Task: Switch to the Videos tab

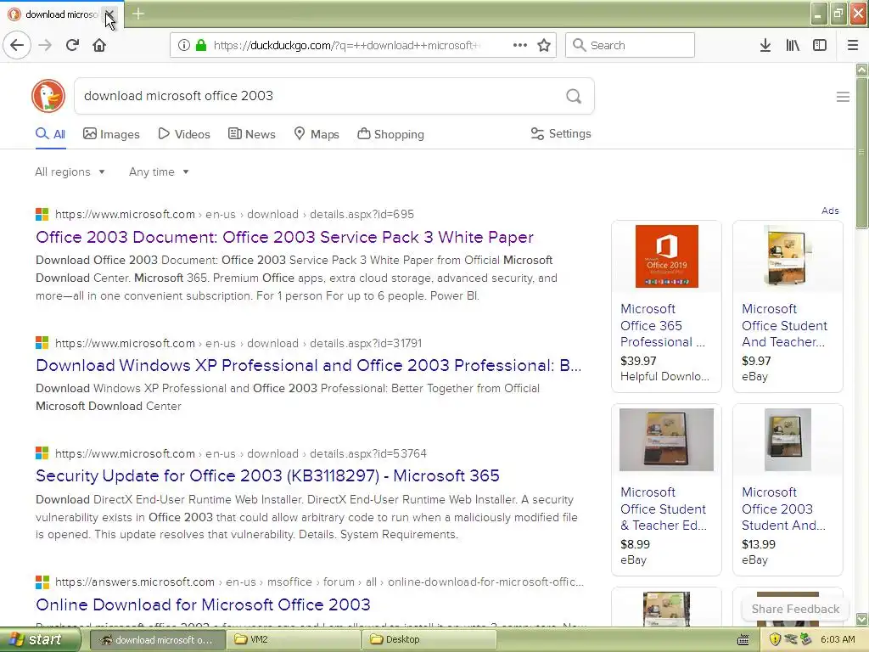Action: (184, 134)
